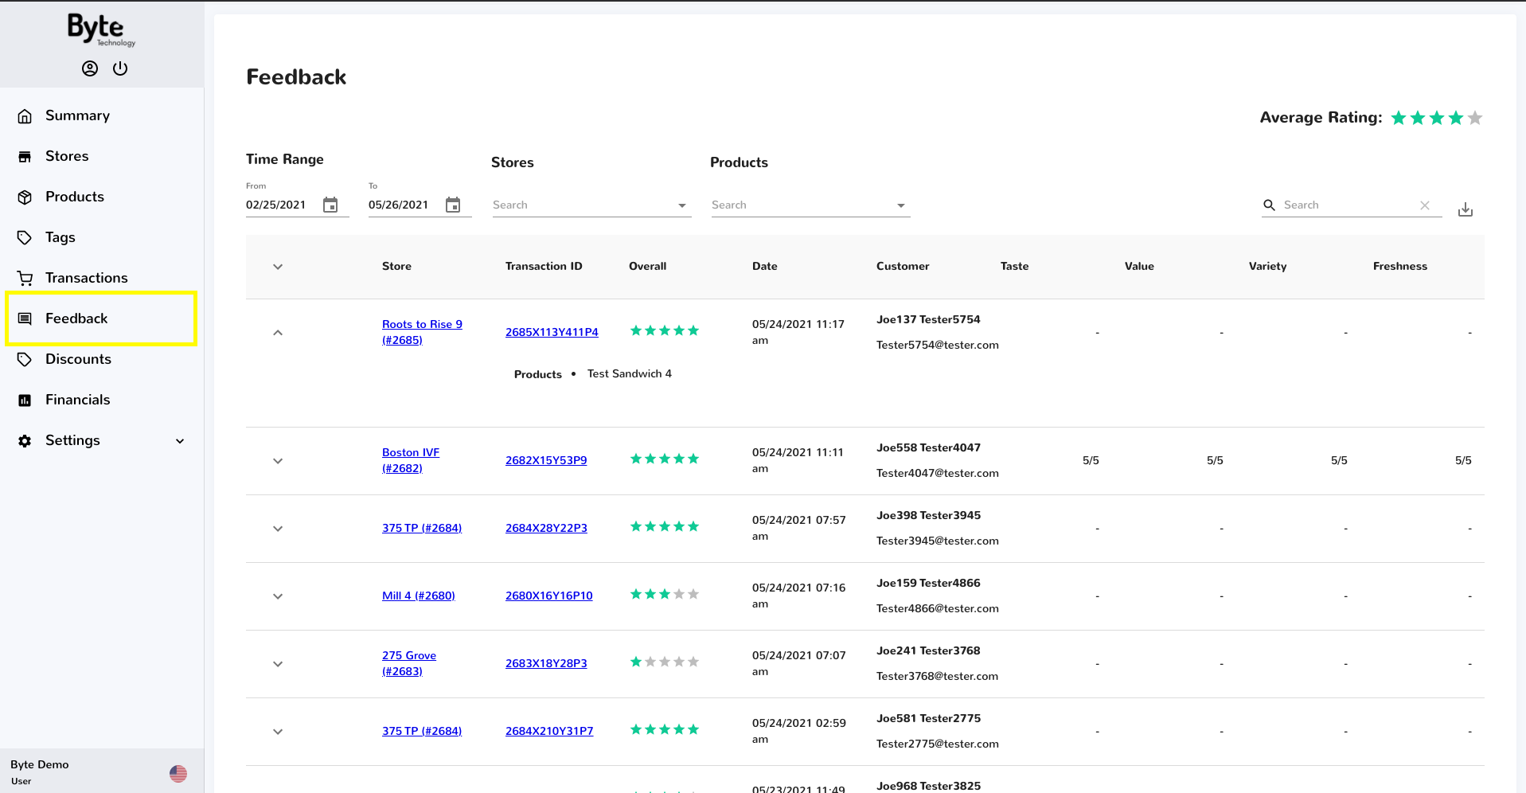This screenshot has height=793, width=1526.
Task: Click the Financials chart icon
Action: 25,400
